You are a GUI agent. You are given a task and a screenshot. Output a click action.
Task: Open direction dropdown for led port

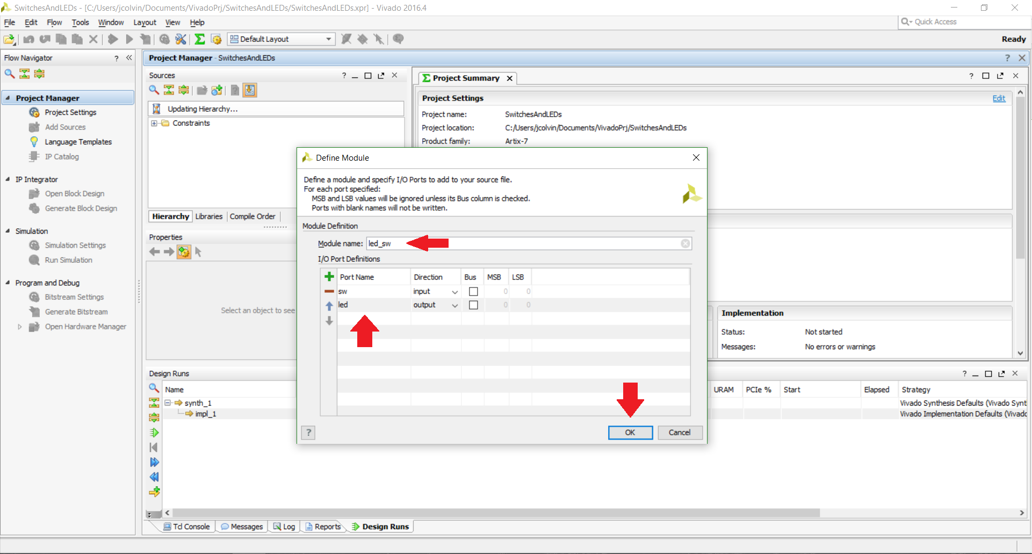[x=455, y=305]
